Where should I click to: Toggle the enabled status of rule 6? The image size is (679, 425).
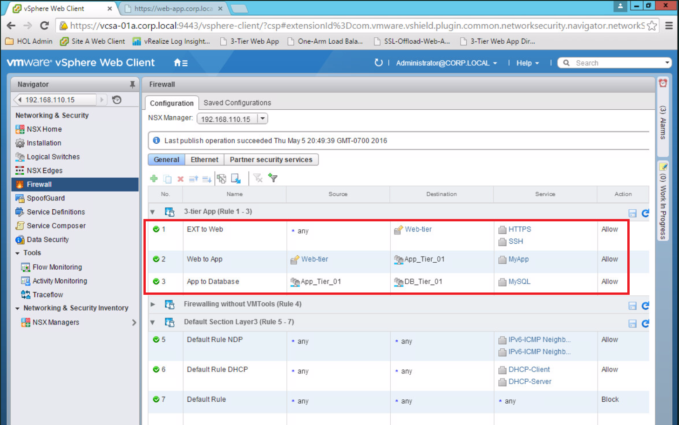[156, 369]
